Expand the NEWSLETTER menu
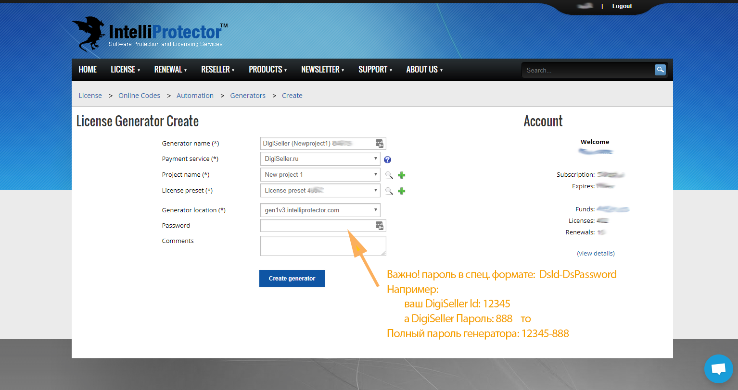 [x=322, y=70]
